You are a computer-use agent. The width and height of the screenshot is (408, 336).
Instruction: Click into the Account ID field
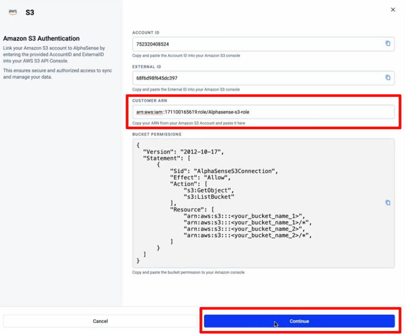[258, 44]
